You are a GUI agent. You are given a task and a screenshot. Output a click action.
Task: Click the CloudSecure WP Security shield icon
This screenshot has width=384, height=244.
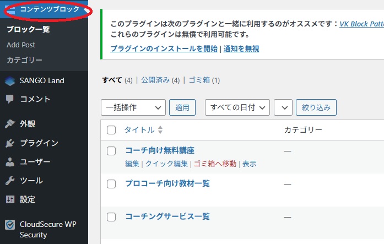10,224
